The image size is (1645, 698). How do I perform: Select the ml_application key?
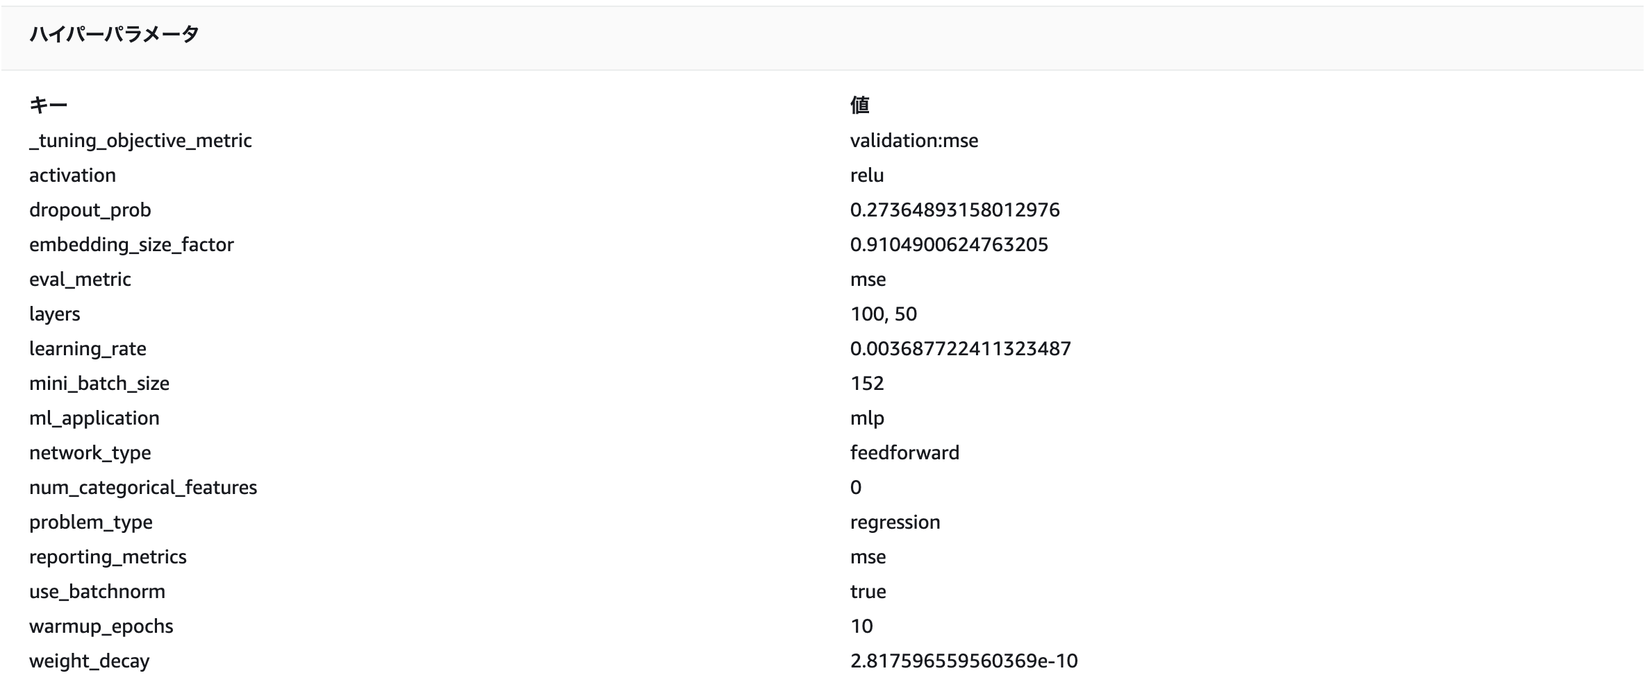coord(94,418)
